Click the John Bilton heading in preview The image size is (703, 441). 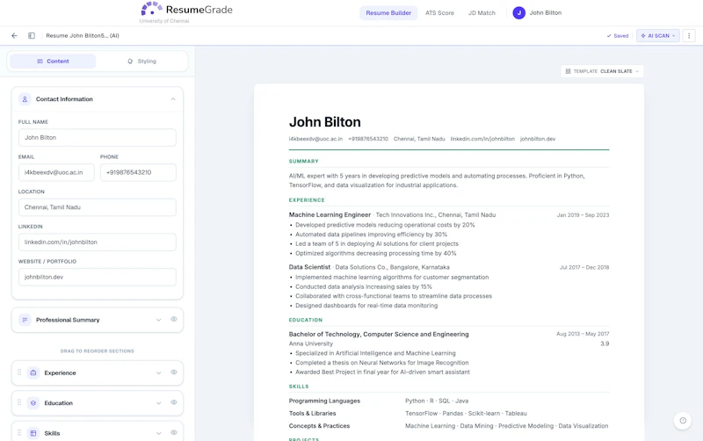[x=324, y=122]
